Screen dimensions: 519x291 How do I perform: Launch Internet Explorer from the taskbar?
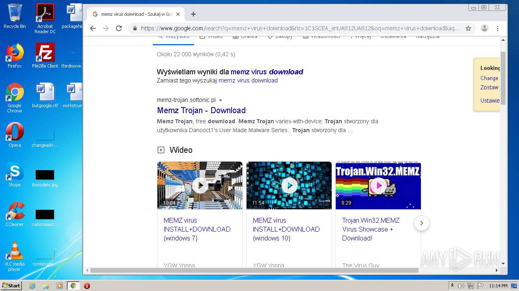(x=32, y=286)
